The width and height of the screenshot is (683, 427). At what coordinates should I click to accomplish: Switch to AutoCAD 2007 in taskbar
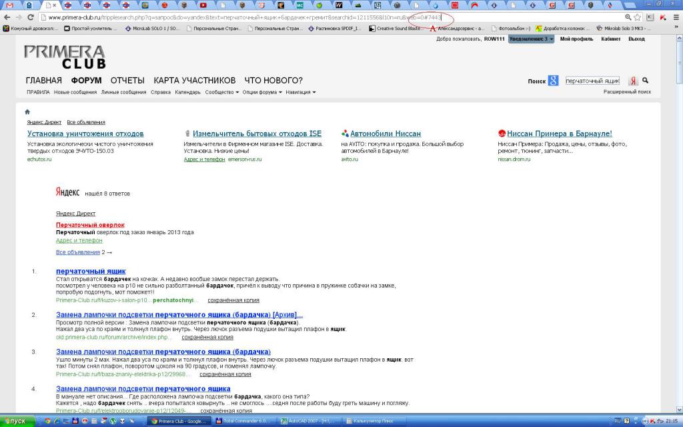pyautogui.click(x=308, y=421)
